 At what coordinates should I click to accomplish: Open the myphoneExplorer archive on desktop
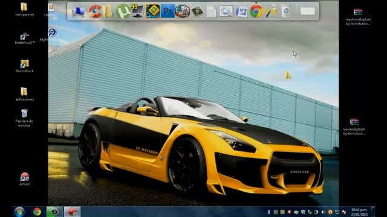tap(358, 17)
